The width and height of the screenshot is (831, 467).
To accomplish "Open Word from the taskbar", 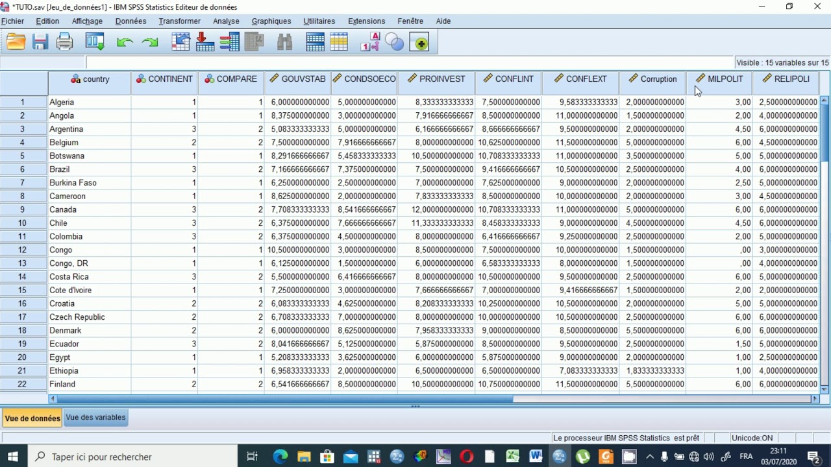I will coord(536,457).
